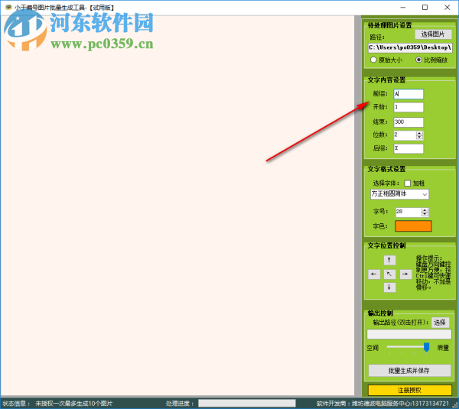
Task: Click the 文字内容设置 group label
Action: pos(386,80)
